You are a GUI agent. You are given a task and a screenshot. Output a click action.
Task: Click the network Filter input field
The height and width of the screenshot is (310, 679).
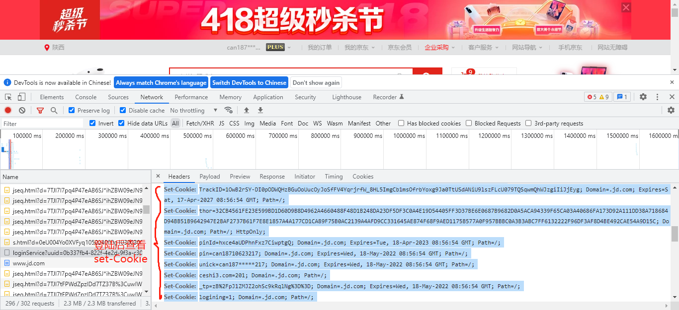(x=42, y=123)
